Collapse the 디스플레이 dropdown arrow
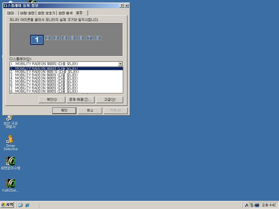 [x=120, y=64]
